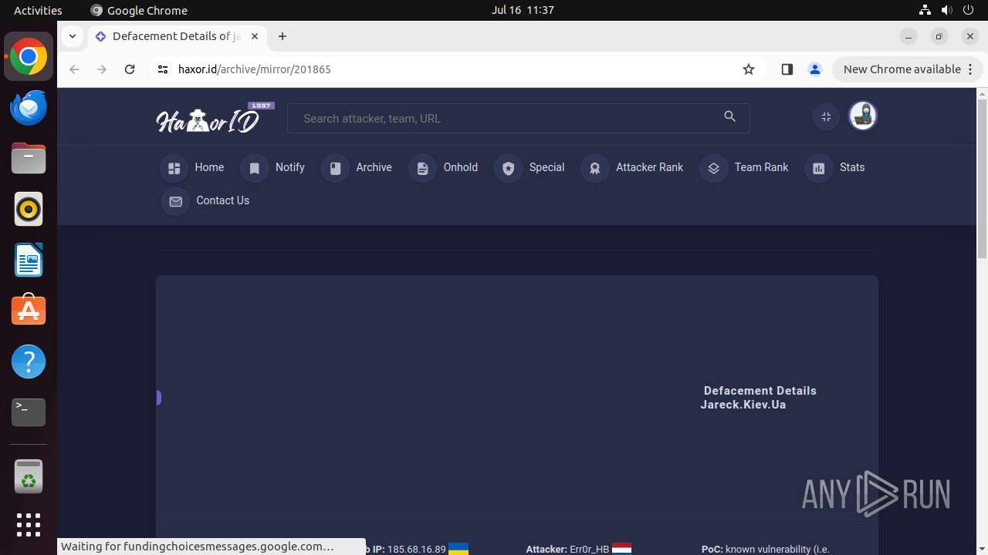The width and height of the screenshot is (988, 555).
Task: Show applications grid
Action: tap(29, 525)
